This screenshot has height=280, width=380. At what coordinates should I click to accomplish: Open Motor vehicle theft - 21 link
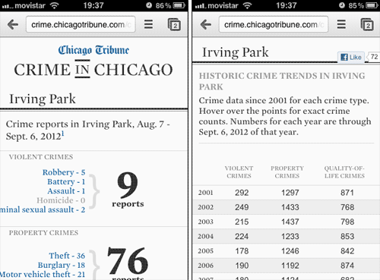(x=43, y=275)
